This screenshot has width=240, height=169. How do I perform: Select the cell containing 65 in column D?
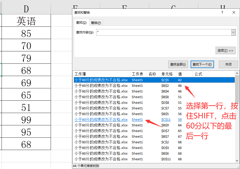click(26, 95)
